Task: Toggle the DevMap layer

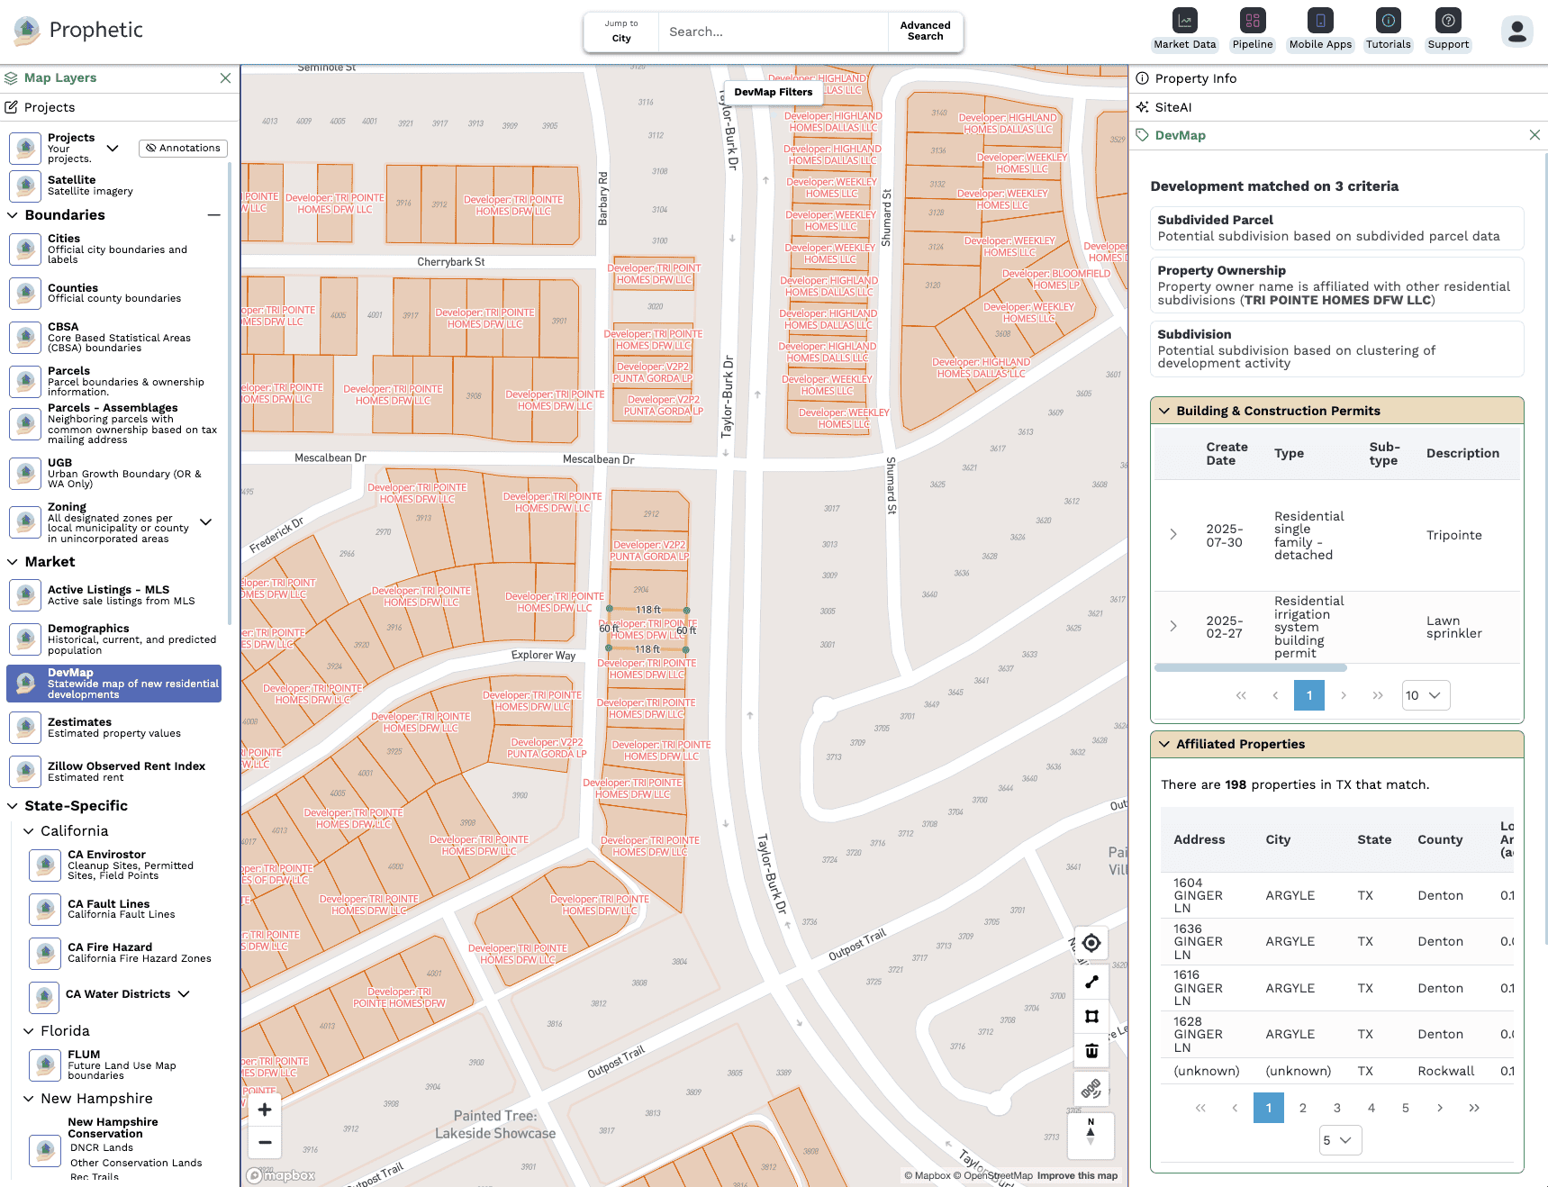Action: (113, 684)
